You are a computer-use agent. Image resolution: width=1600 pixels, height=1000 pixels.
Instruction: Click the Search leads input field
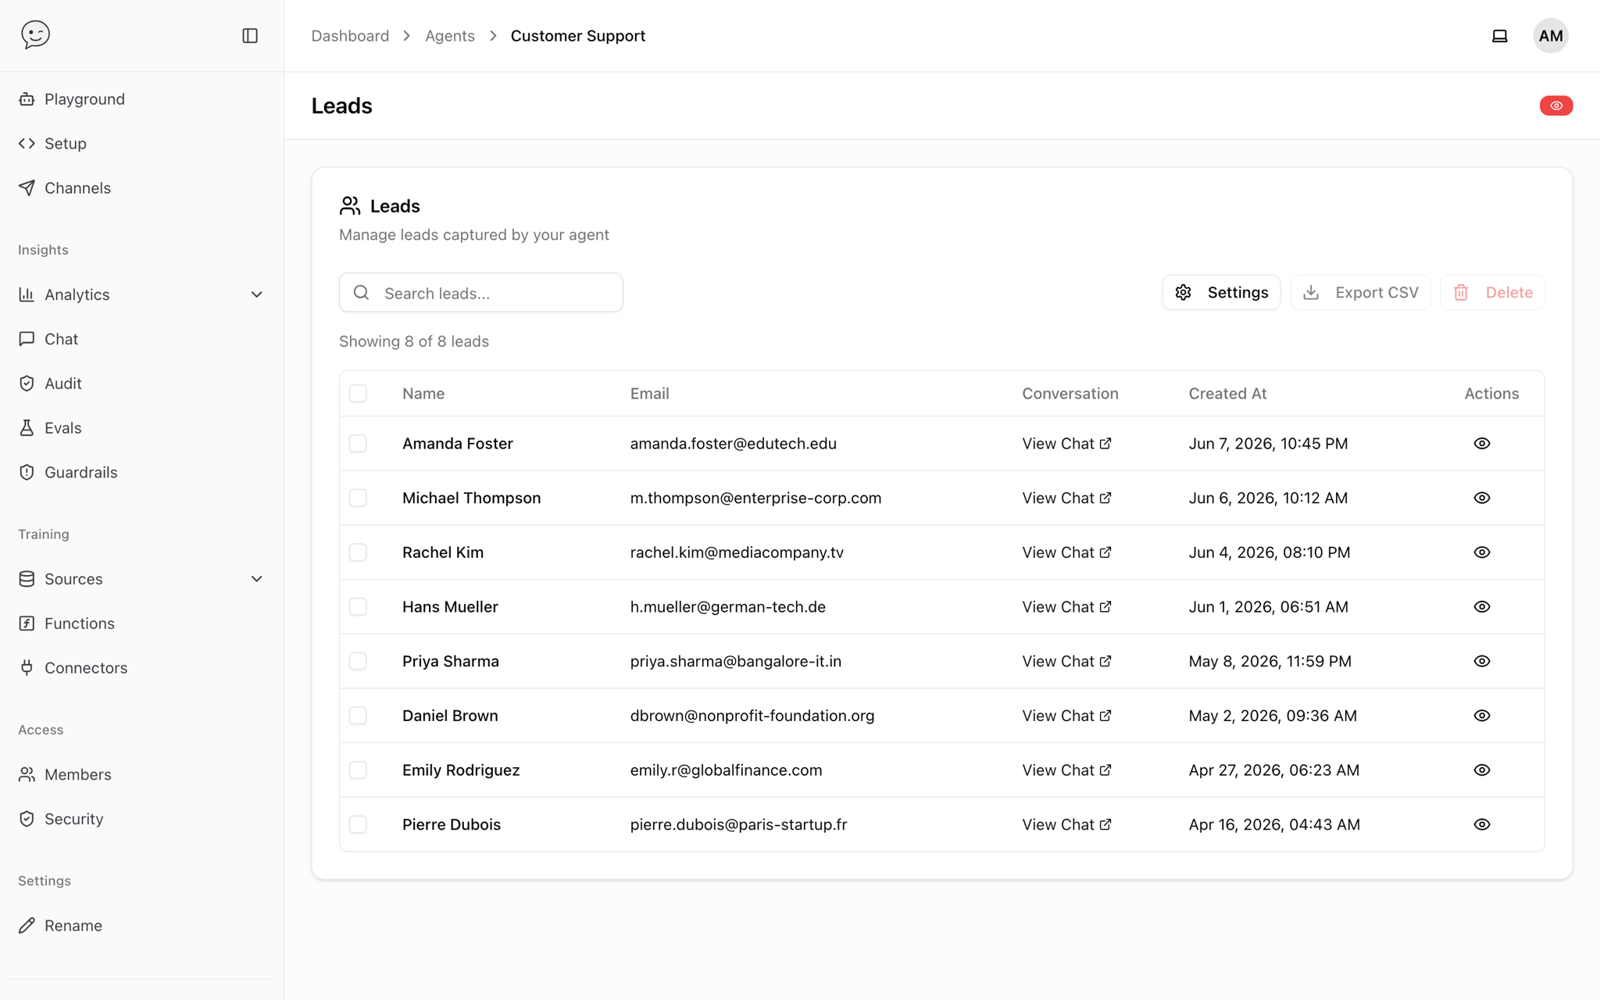pyautogui.click(x=480, y=293)
